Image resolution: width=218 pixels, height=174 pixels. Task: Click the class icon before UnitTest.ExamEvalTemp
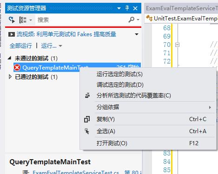pos(149,18)
